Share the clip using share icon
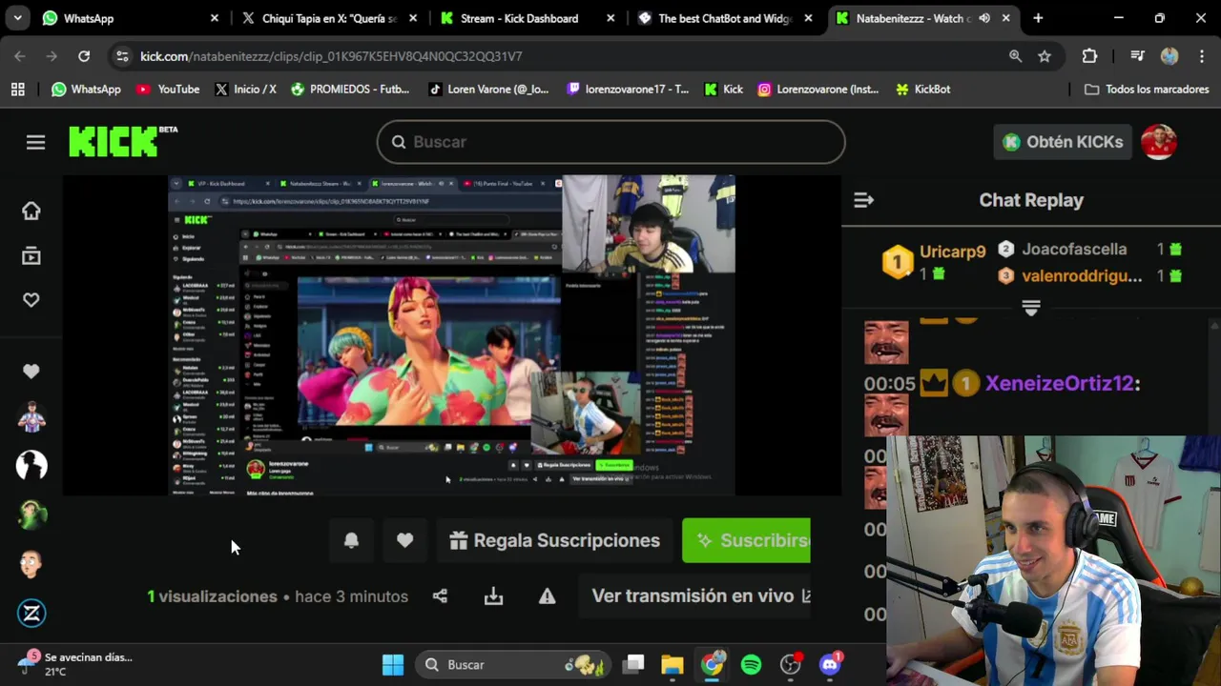The image size is (1221, 686). [x=440, y=596]
